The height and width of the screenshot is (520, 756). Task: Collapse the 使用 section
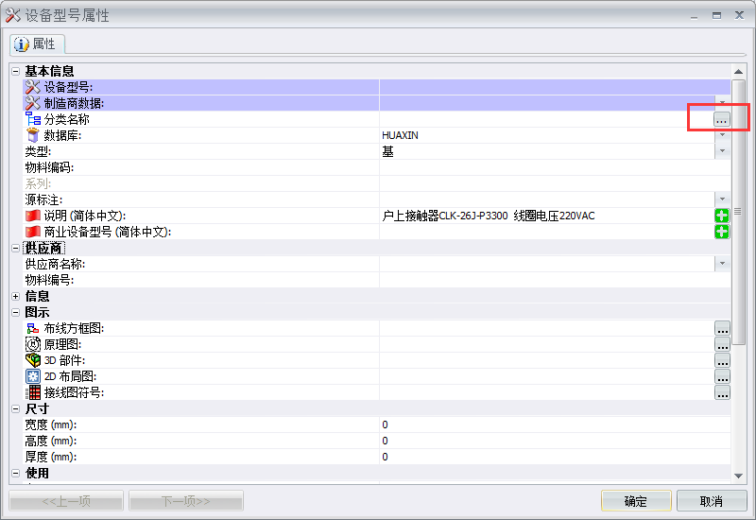[x=15, y=474]
